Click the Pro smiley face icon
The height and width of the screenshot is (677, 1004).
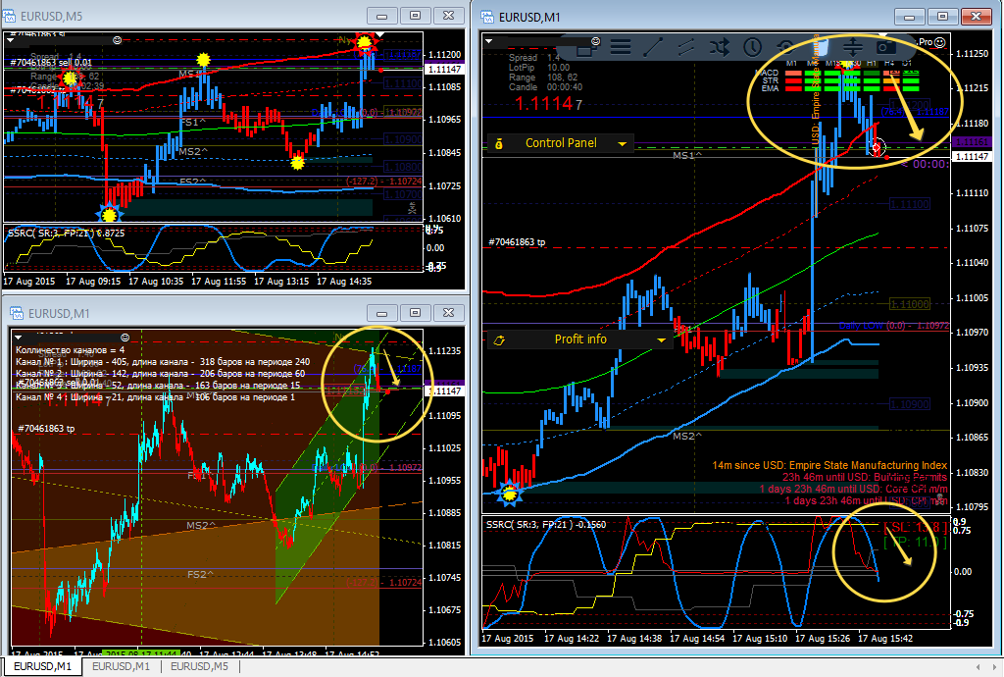click(x=939, y=42)
